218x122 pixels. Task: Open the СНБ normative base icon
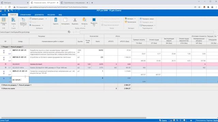4,20
